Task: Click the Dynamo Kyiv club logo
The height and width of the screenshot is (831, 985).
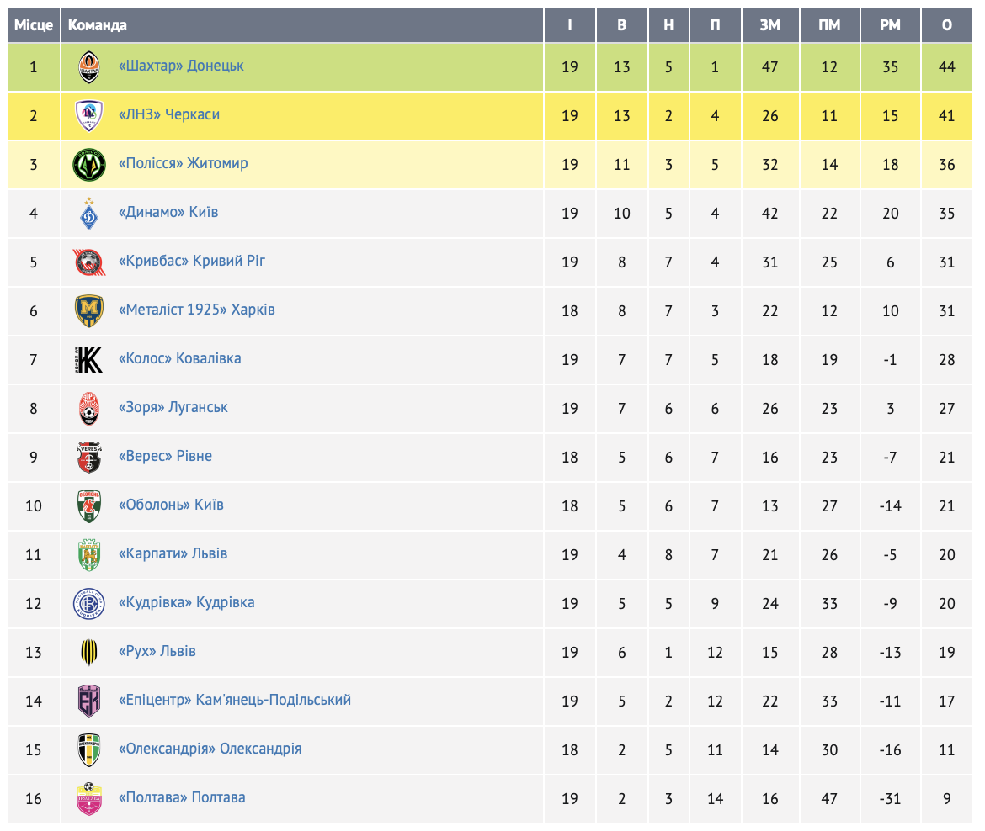Action: pyautogui.click(x=89, y=213)
